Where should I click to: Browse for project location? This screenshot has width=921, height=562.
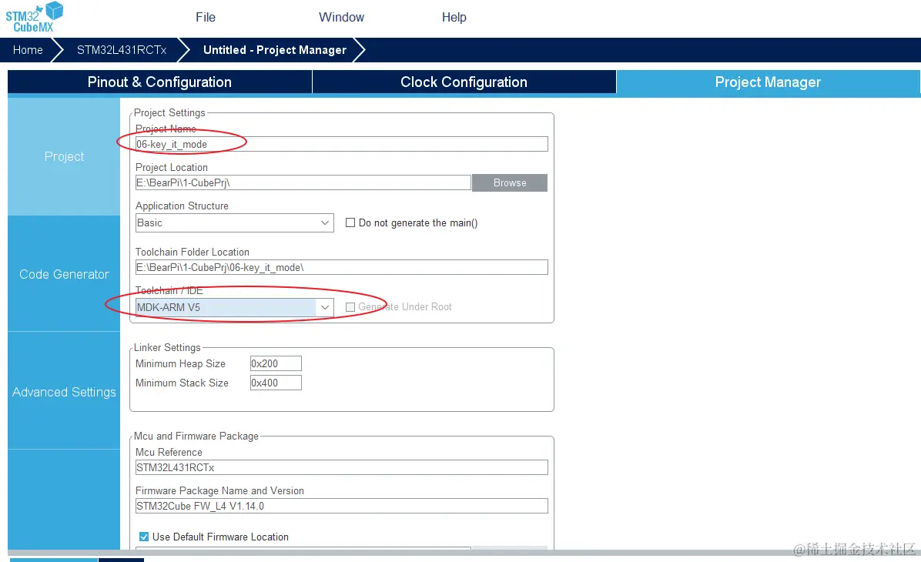(x=510, y=182)
